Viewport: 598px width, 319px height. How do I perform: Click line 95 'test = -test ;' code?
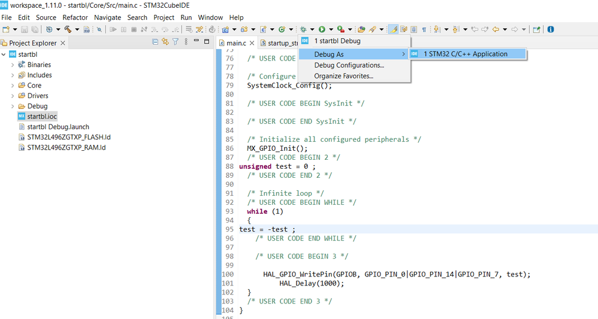pos(267,229)
